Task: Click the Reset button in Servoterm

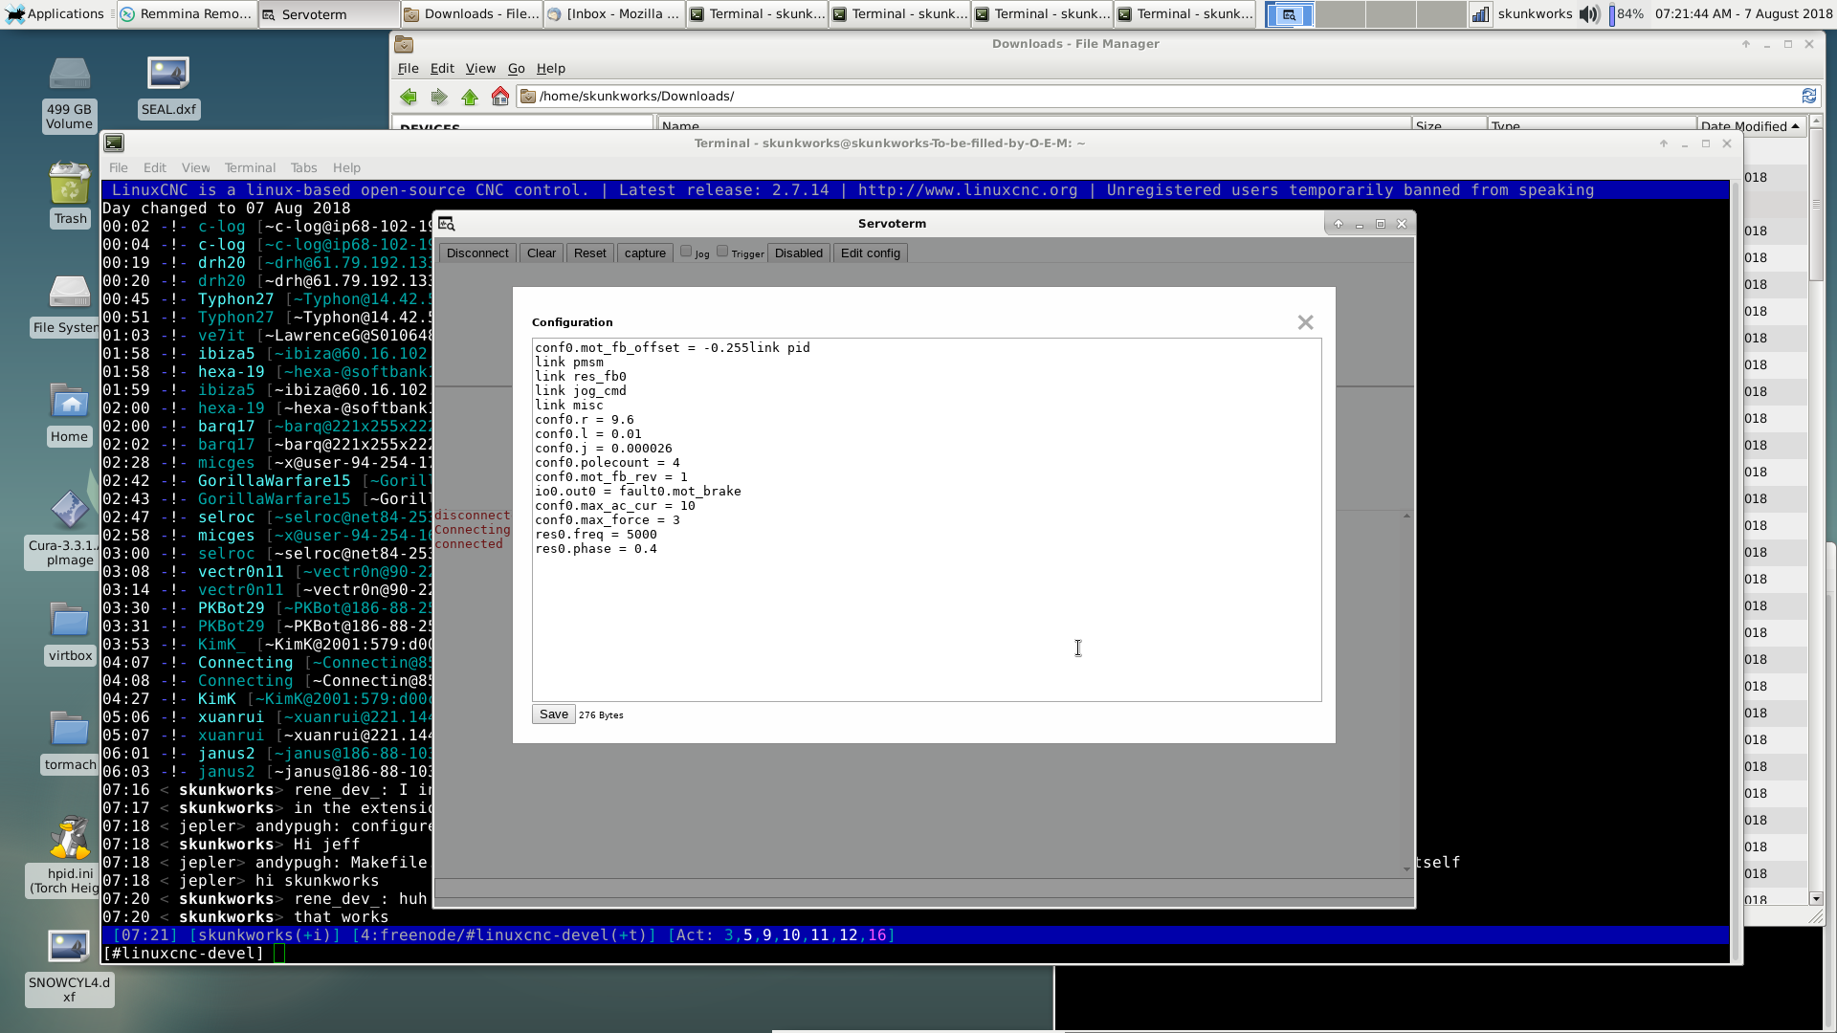Action: (x=589, y=253)
